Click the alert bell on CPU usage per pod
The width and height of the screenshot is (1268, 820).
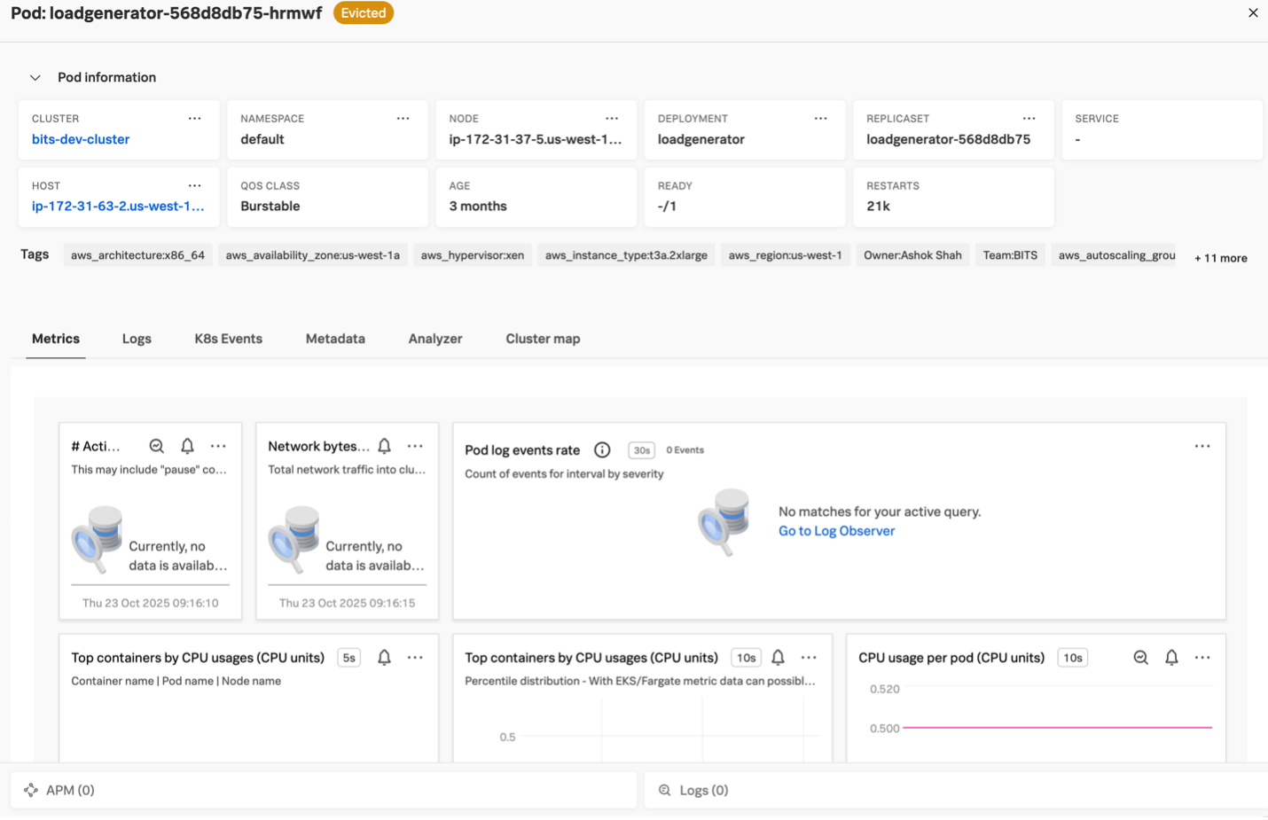pyautogui.click(x=1171, y=657)
